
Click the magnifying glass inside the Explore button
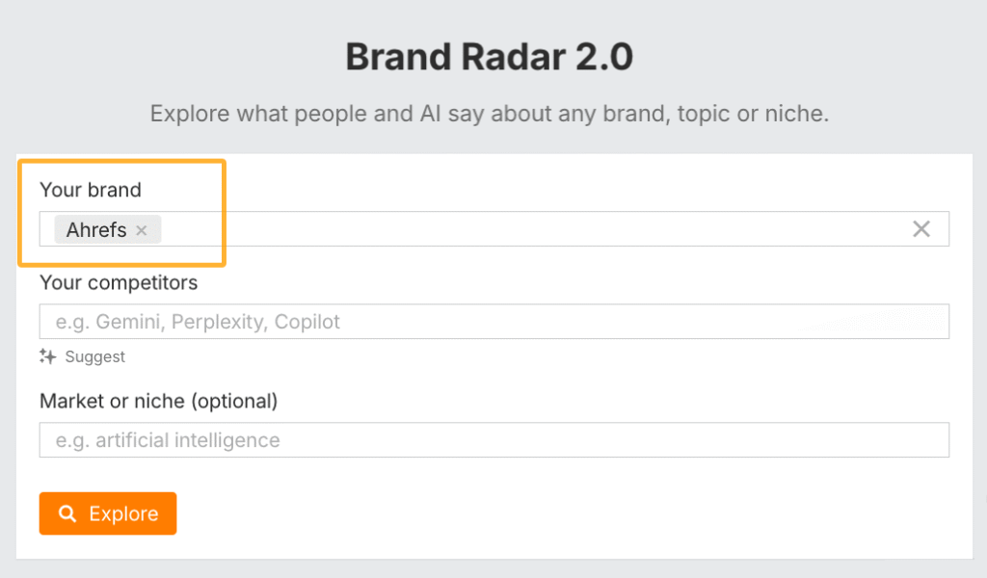(x=67, y=513)
